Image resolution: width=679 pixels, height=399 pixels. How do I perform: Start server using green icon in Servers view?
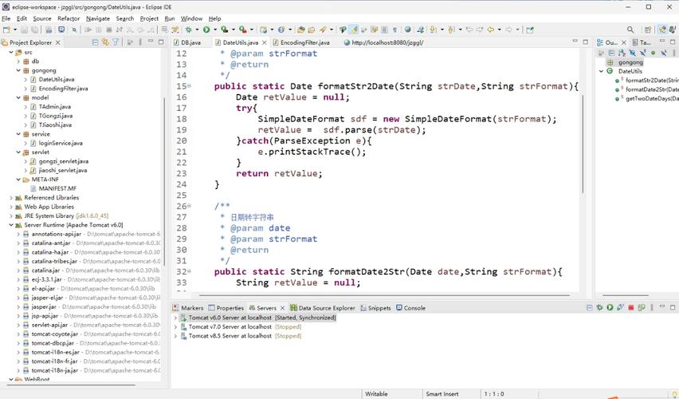609,307
